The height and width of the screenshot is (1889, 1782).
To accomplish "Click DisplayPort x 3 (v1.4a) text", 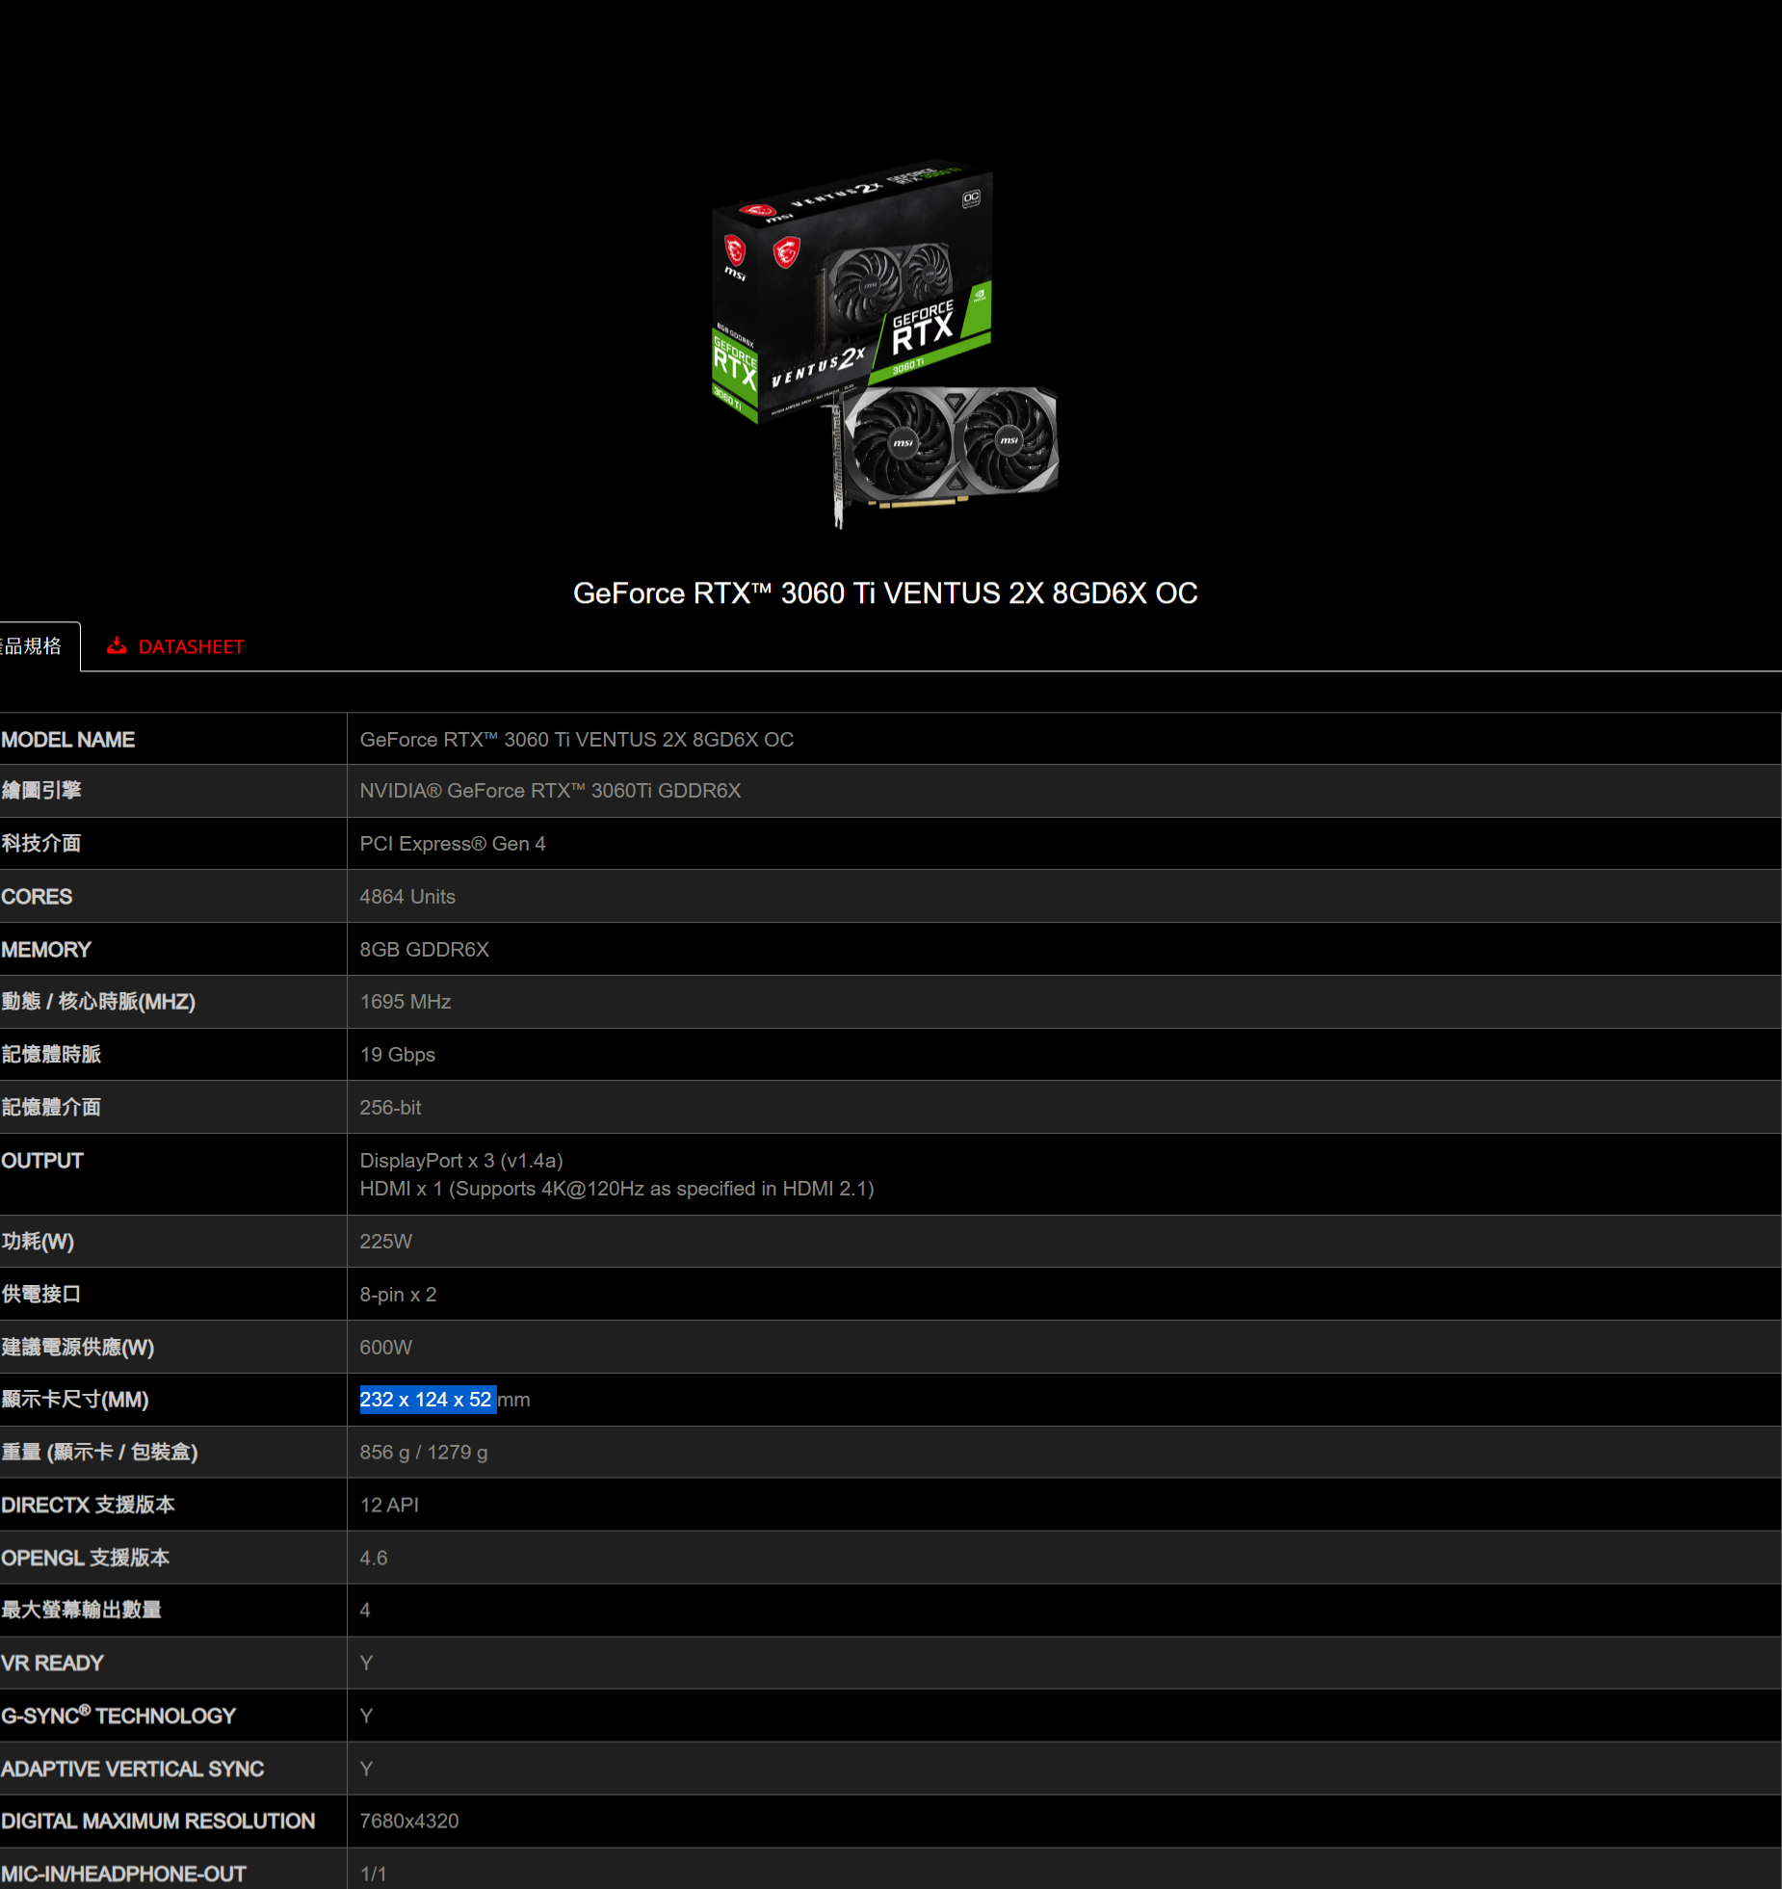I will point(461,1161).
